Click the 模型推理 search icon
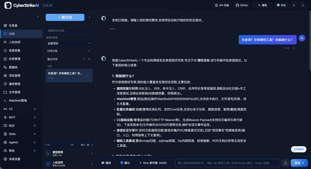 pos(48,154)
